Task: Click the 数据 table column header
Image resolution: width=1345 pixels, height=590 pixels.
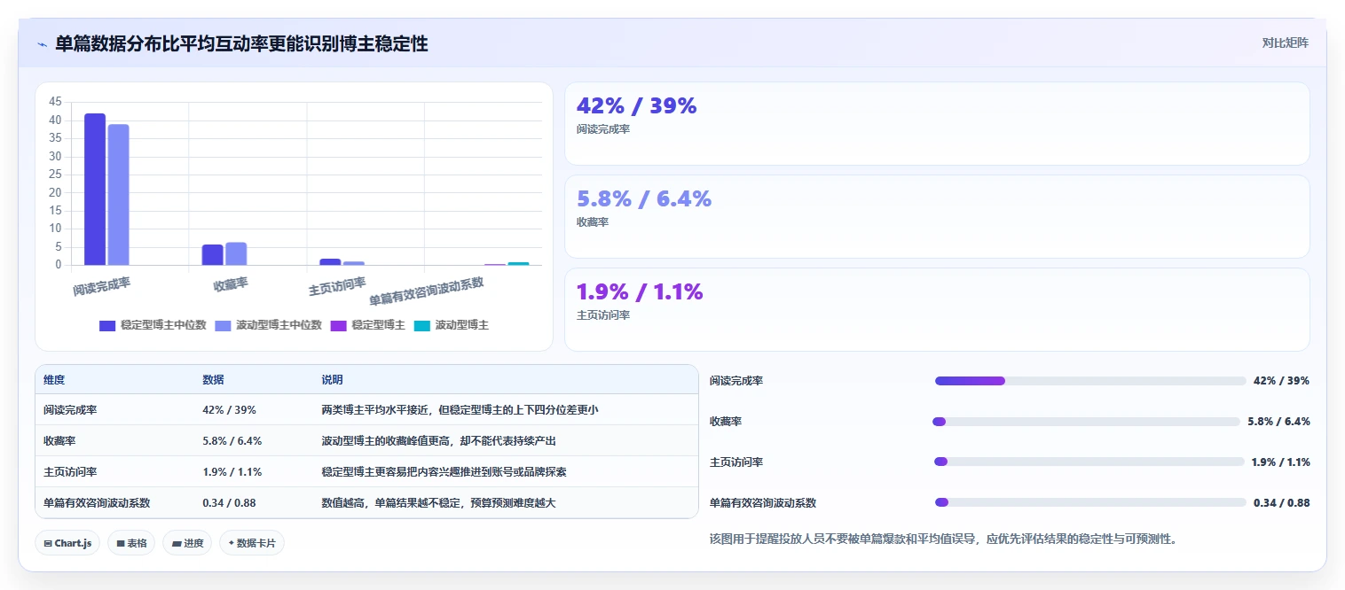Action: point(213,380)
